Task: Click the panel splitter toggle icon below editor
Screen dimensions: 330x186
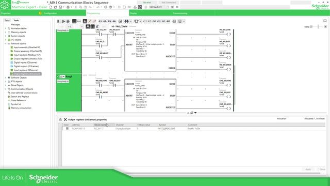Action: coord(192,113)
